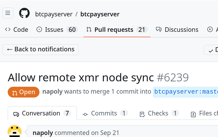Switch to the Commits tab
This screenshot has height=137, width=218.
(x=105, y=113)
